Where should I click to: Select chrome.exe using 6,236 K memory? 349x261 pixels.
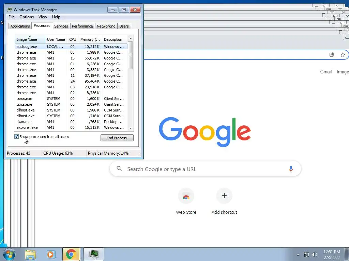coord(71,64)
